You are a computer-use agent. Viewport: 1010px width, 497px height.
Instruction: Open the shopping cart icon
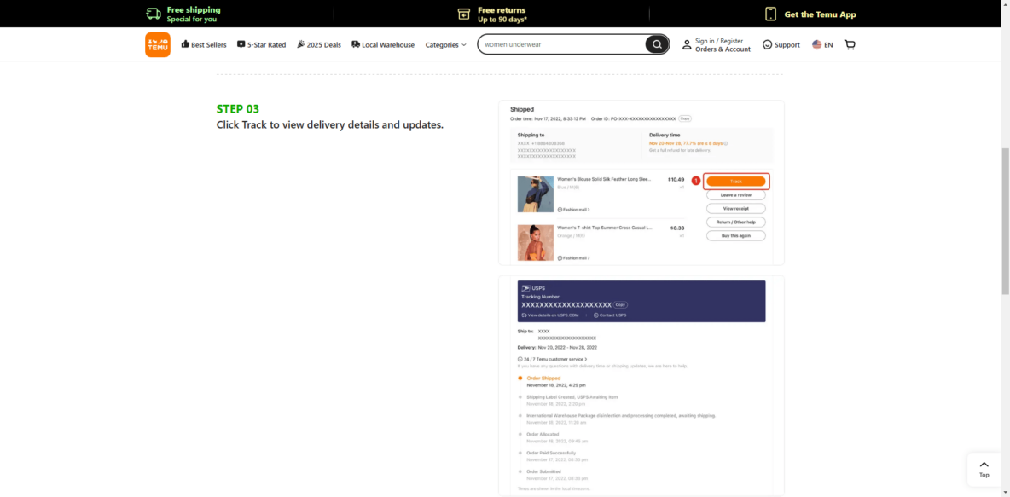pos(850,44)
